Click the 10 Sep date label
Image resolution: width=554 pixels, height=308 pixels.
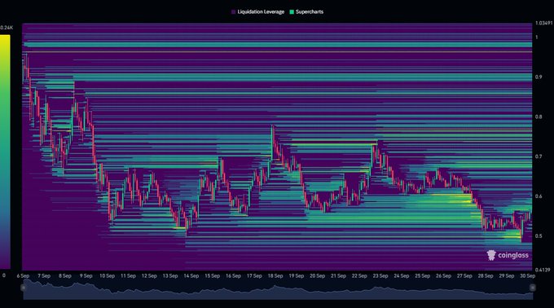107,276
